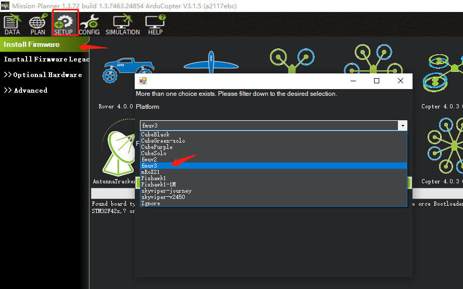Image resolution: width=463 pixels, height=289 pixels.
Task: Select mRoX21 from platform list
Action: point(274,172)
